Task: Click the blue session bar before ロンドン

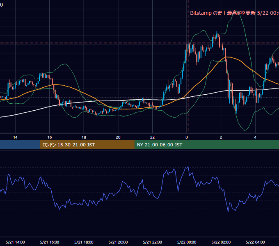Action: pyautogui.click(x=20, y=145)
